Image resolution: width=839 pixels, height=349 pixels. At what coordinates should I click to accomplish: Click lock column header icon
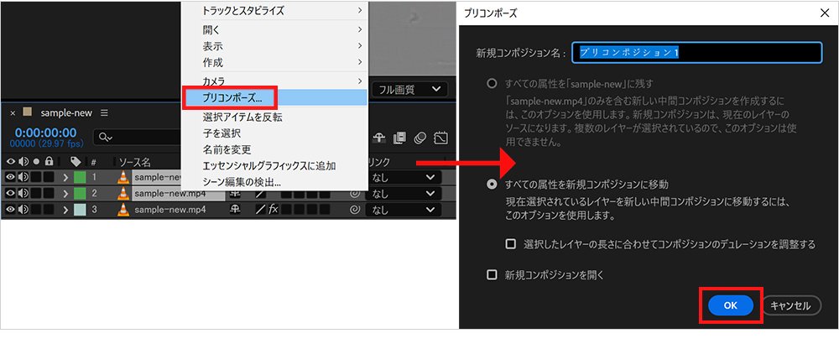pos(49,161)
